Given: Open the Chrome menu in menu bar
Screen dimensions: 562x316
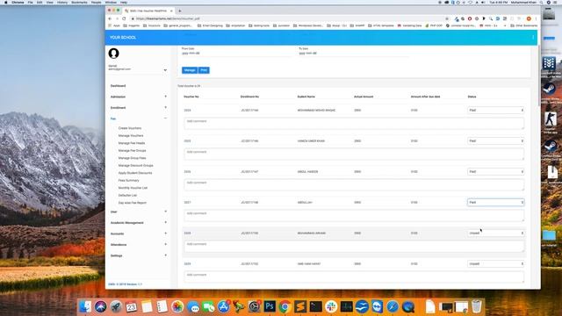Looking at the screenshot, I should [18, 2].
